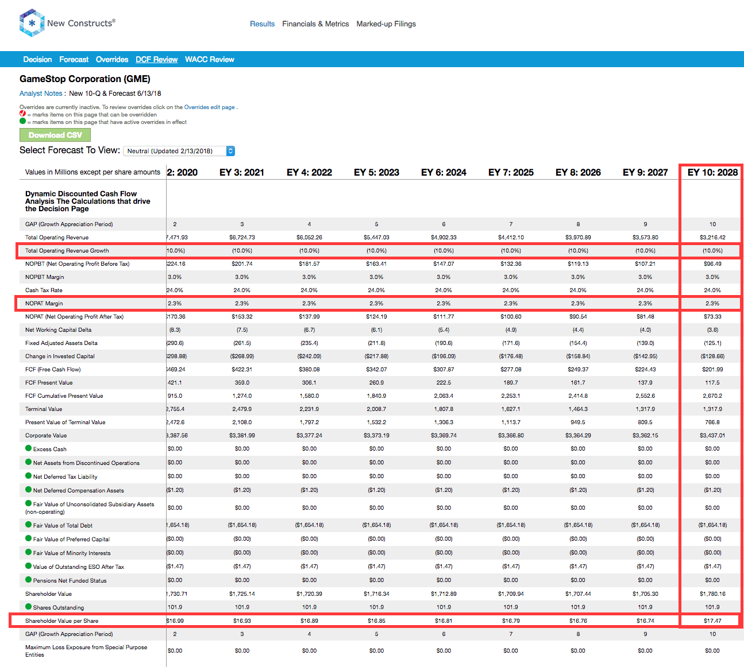Click the $96.49 NOPBT value for 2028

(712, 264)
